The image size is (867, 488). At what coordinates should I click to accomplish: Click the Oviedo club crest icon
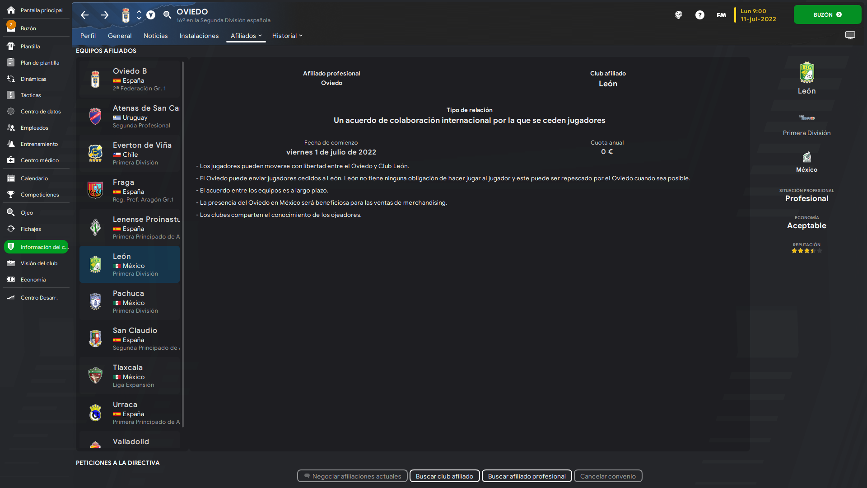(126, 15)
